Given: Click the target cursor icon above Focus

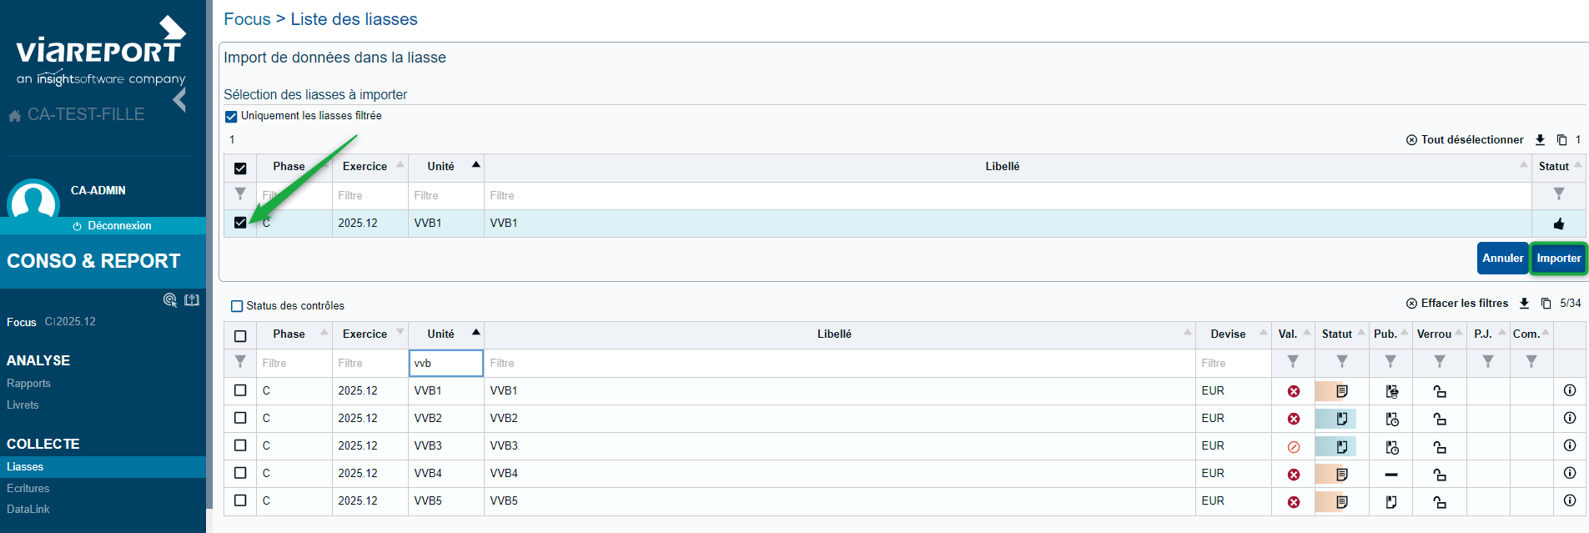Looking at the screenshot, I should pos(170,300).
